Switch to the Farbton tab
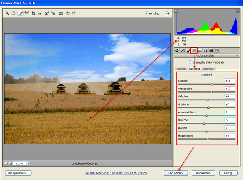The image size is (243, 180). pos(181,69)
